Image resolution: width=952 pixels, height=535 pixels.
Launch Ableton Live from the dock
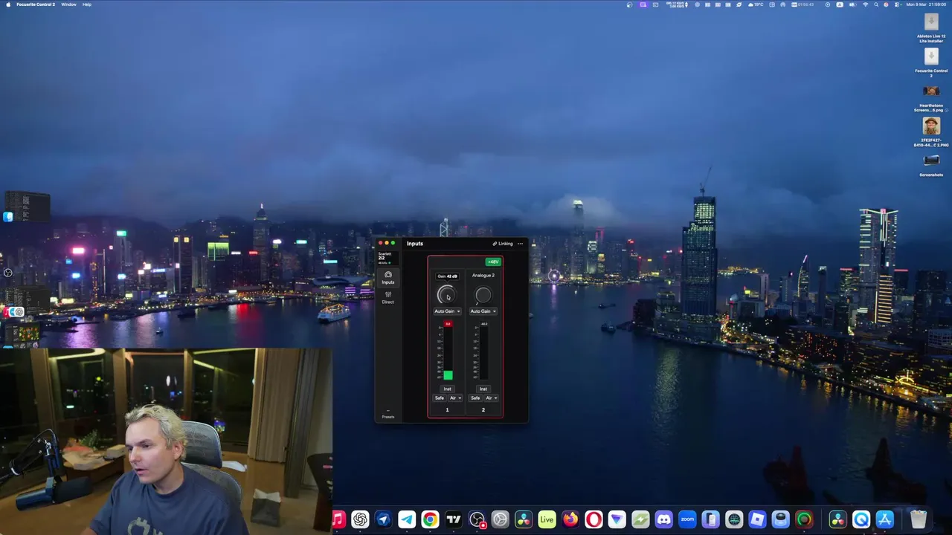[x=547, y=519]
